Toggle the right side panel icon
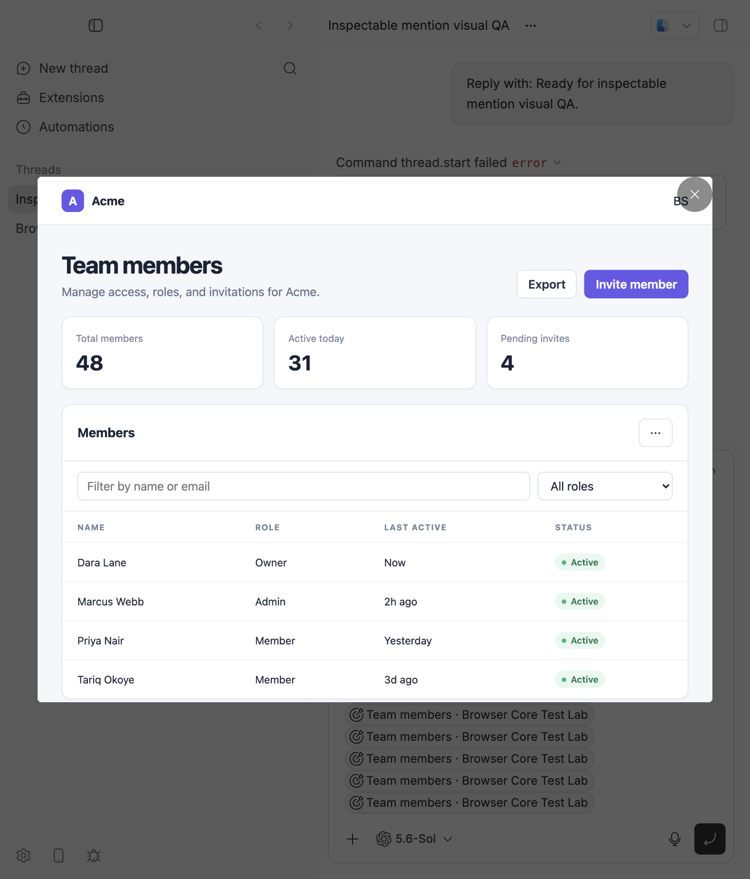This screenshot has height=879, width=750. pyautogui.click(x=721, y=25)
